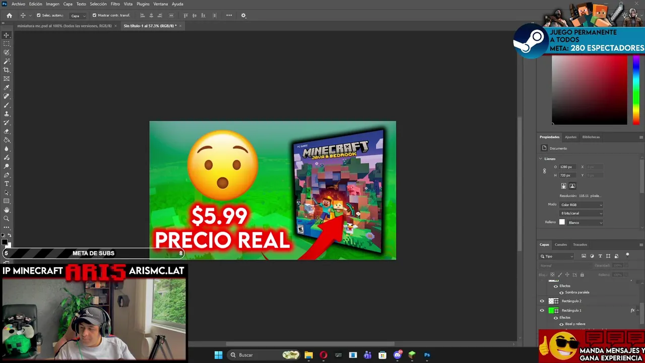This screenshot has height=363, width=645.
Task: Close the Sin título-1 document tab
Action: point(180,26)
